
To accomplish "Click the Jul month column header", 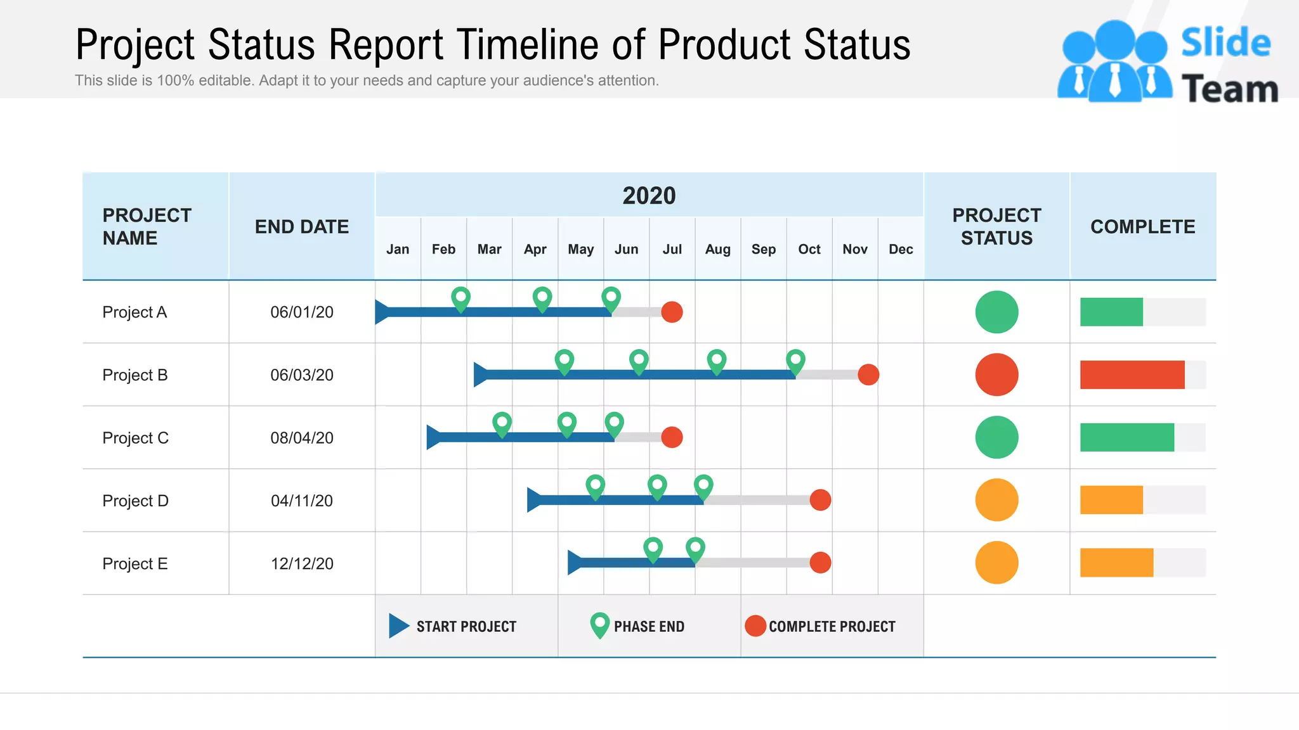I will (672, 249).
